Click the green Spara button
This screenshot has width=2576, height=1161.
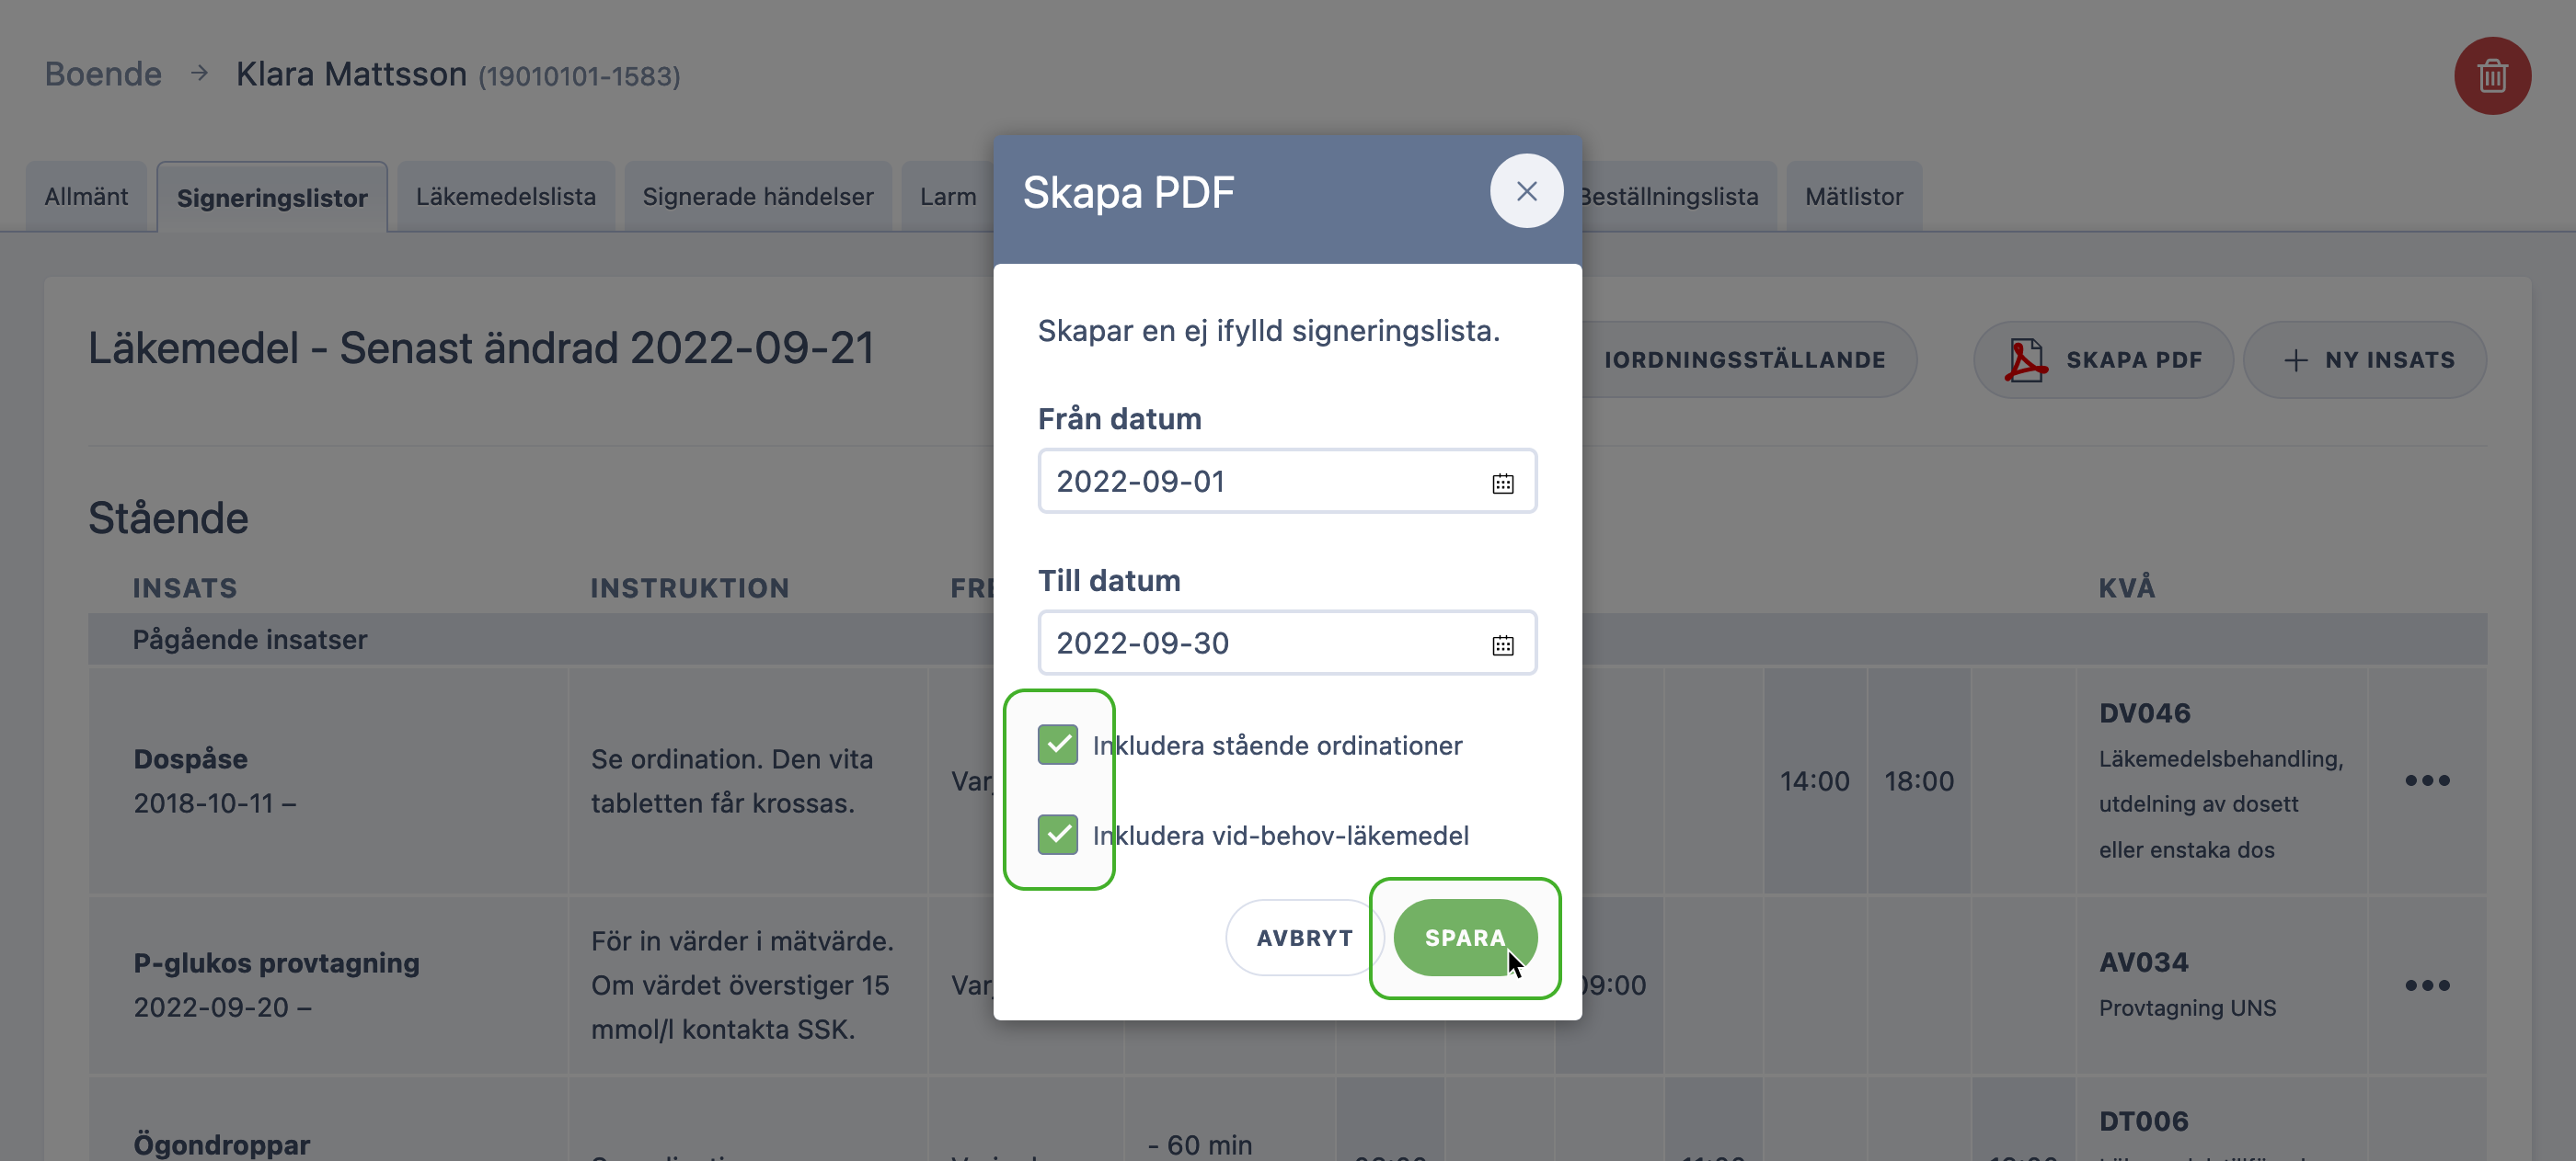(1465, 938)
